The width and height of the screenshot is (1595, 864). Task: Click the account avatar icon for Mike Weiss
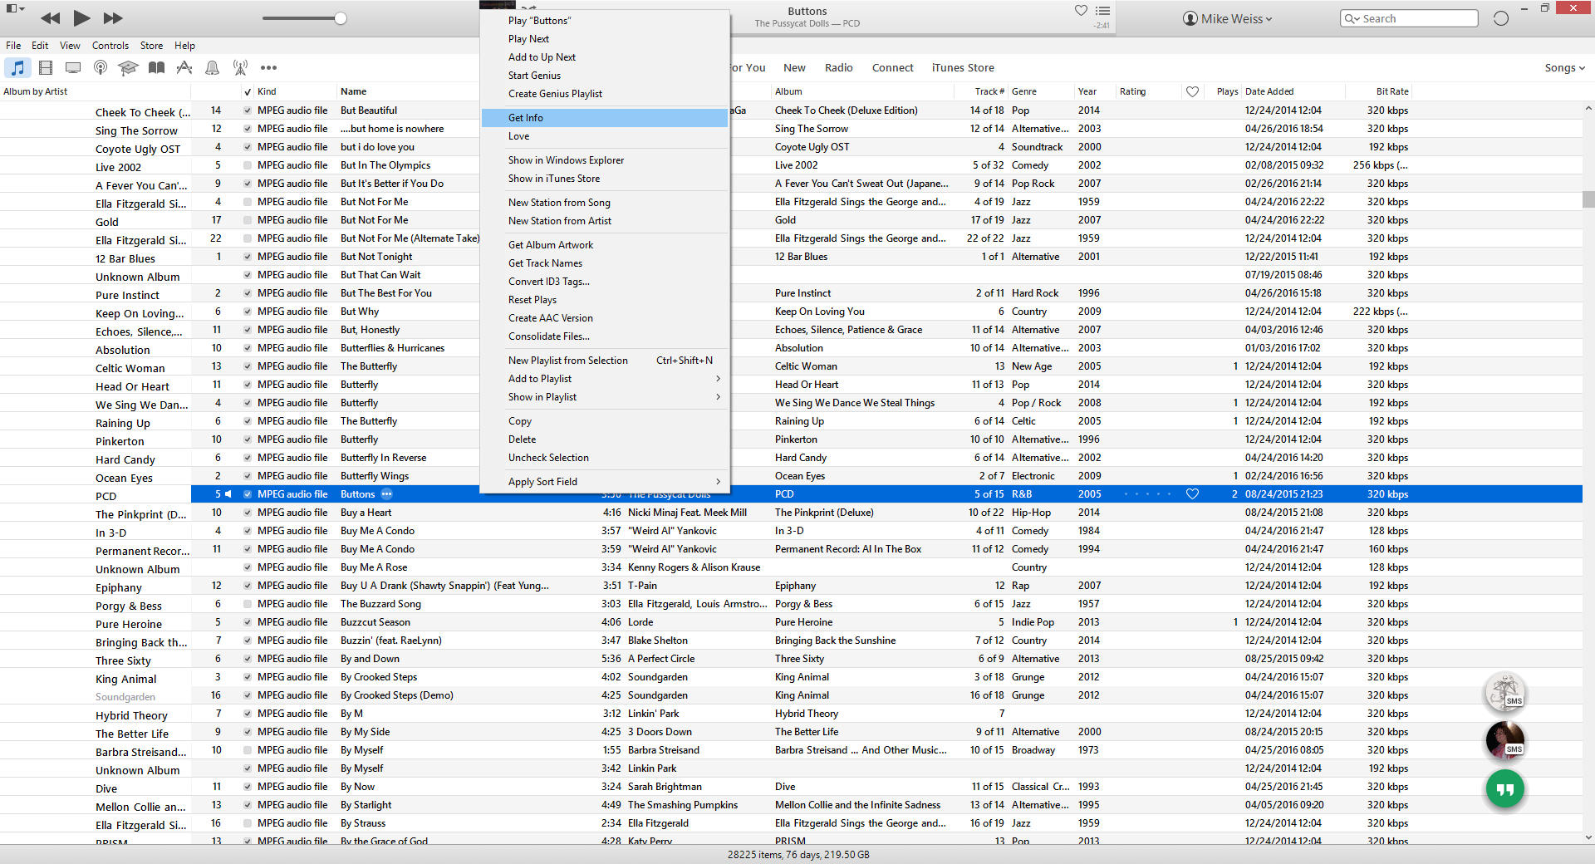coord(1190,18)
